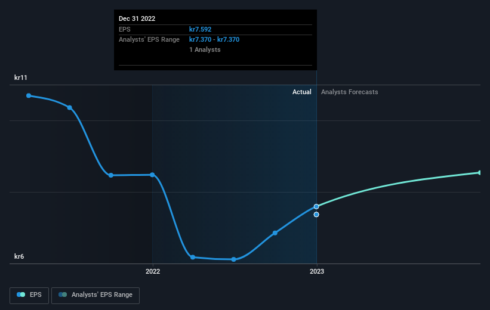Click the final forecast point on the teal line
Screen dimensions: 490x310
coord(480,173)
